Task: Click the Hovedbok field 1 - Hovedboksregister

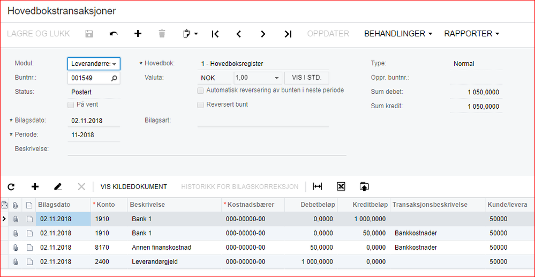Action: pos(263,64)
